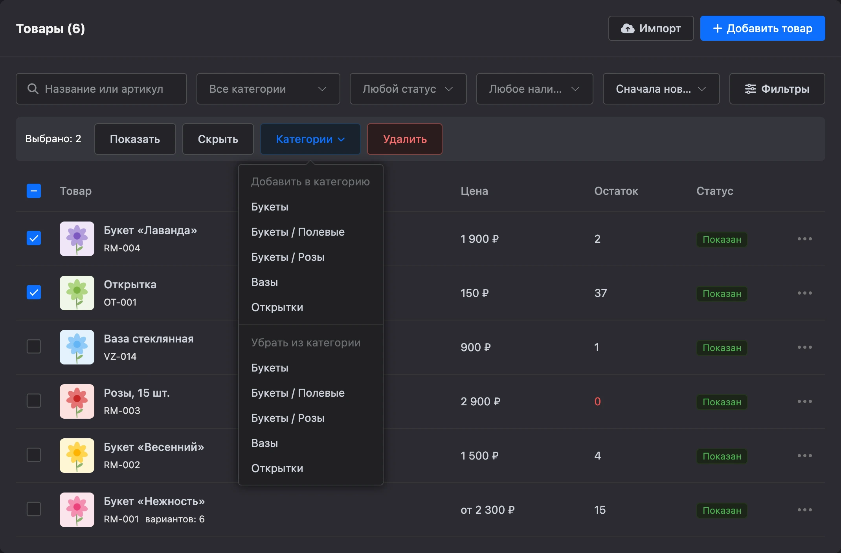The width and height of the screenshot is (841, 553).
Task: Click the Добавить товар button
Action: coord(762,28)
